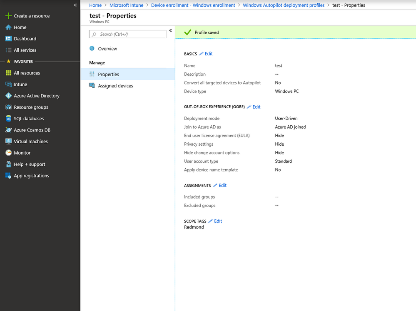Click the Search (Ctrl+/) input field
This screenshot has width=416, height=311.
127,34
